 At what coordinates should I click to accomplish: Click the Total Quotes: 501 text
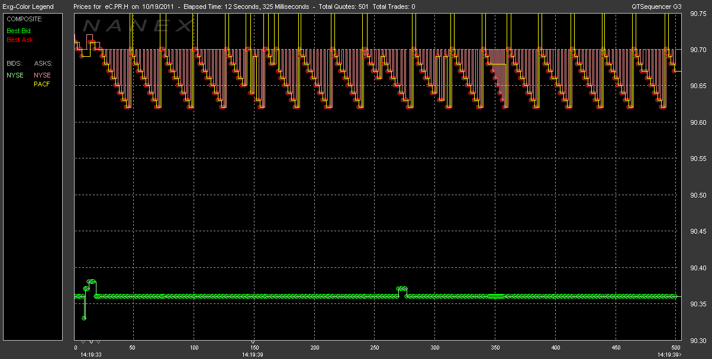coord(343,7)
